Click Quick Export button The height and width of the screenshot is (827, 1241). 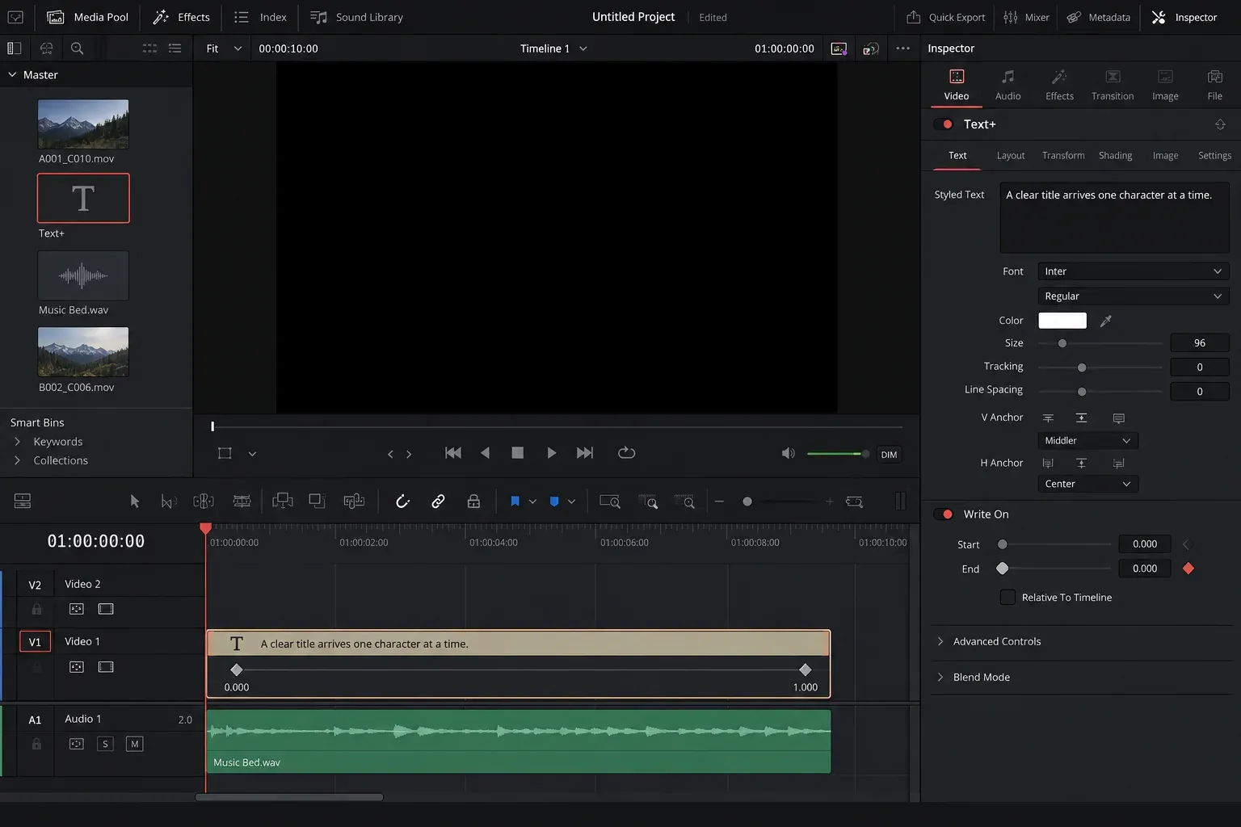point(945,17)
